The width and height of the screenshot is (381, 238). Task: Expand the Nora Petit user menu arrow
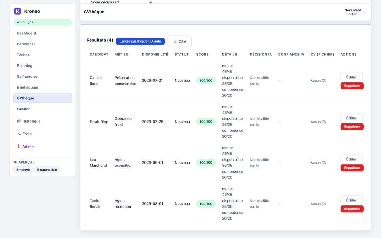click(x=365, y=12)
